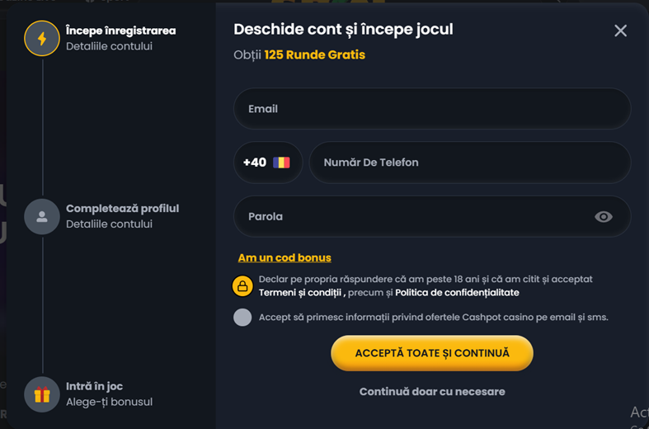Go to 'Începe înregistrarea' step
Screen dimensions: 649x429
[x=120, y=31]
